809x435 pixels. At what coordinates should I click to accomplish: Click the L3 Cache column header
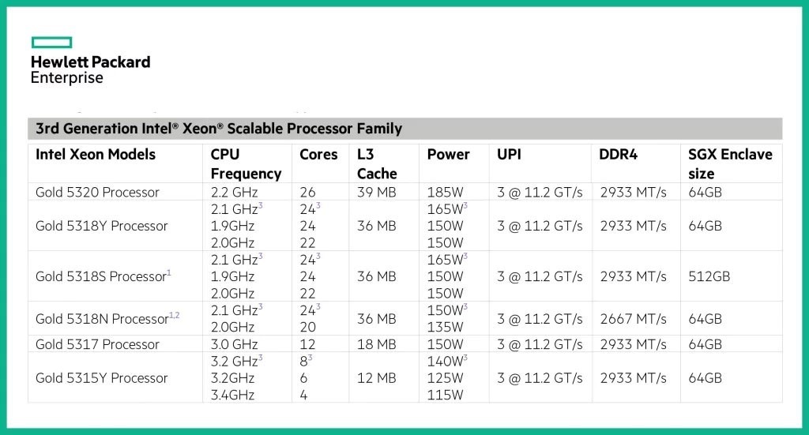[377, 164]
